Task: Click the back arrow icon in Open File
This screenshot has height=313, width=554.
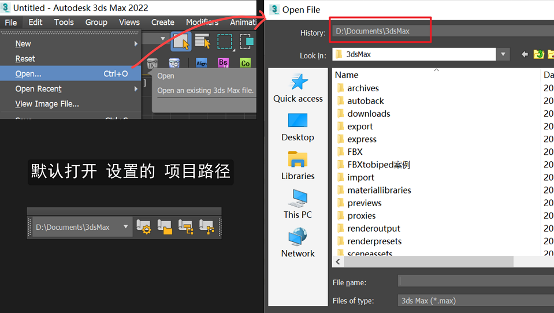Action: pyautogui.click(x=525, y=54)
